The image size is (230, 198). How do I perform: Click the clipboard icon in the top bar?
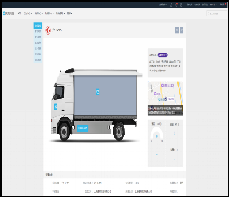(x=181, y=5)
